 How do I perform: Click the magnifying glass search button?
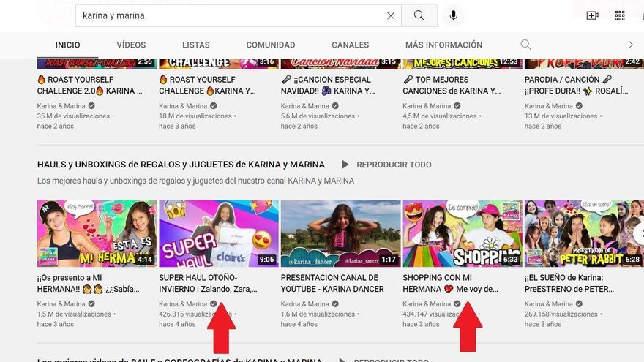click(x=419, y=15)
